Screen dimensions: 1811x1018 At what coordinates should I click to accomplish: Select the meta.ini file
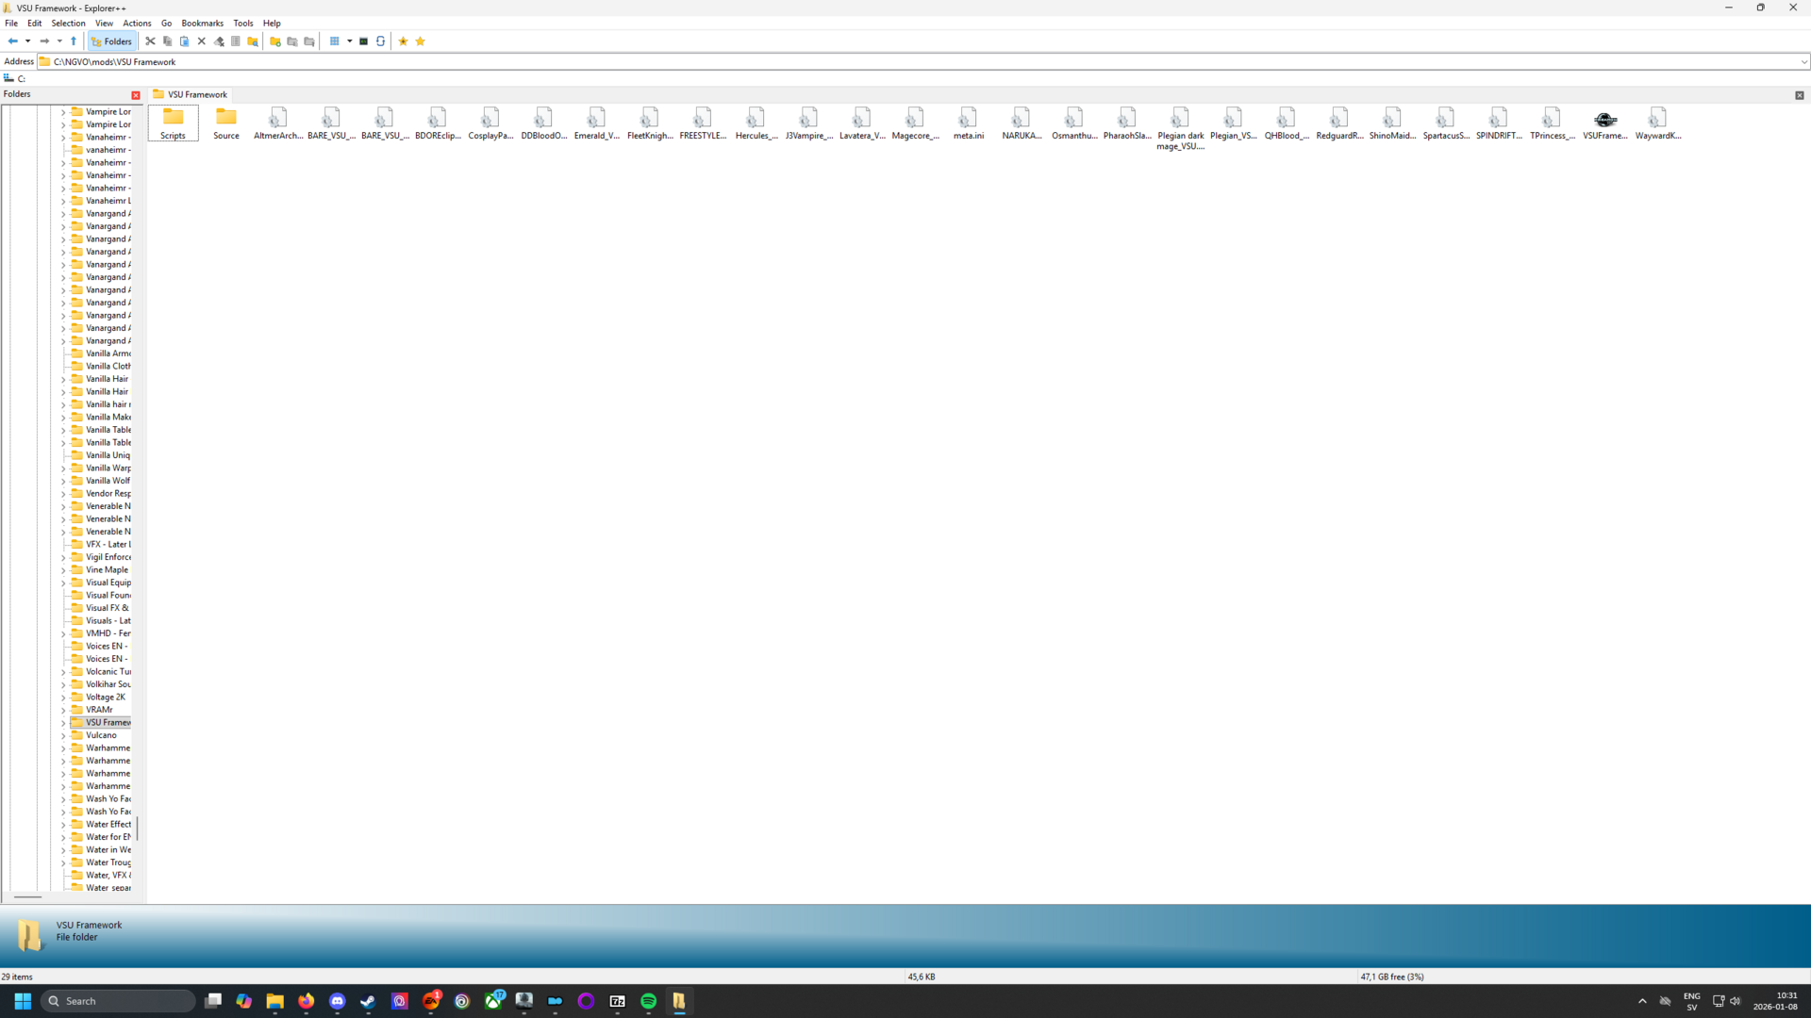[x=968, y=123]
